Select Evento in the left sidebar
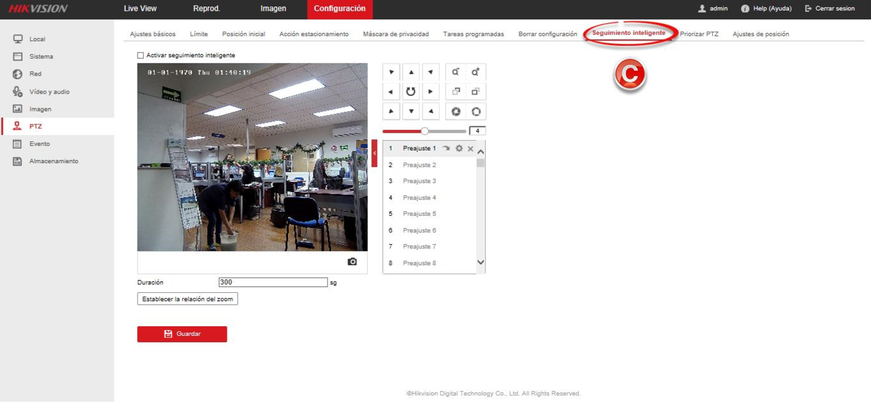The width and height of the screenshot is (871, 417). pyautogui.click(x=40, y=144)
